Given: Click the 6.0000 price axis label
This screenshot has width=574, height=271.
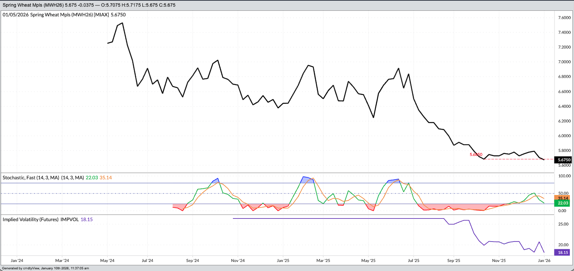Looking at the screenshot, I should tap(564, 136).
